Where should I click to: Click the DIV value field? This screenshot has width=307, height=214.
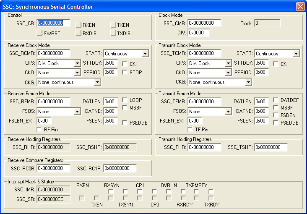pos(199,33)
